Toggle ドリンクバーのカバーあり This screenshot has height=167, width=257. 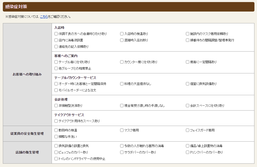(187, 152)
